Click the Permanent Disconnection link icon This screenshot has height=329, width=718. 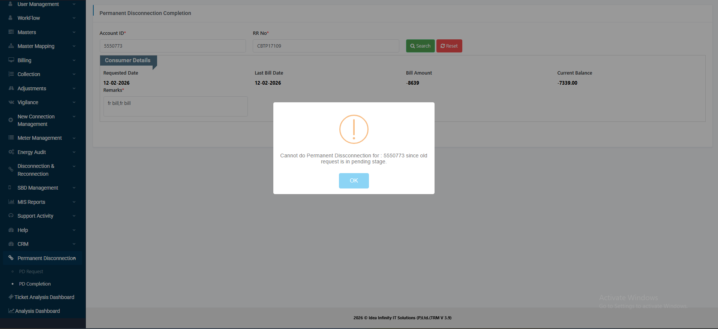click(10, 258)
